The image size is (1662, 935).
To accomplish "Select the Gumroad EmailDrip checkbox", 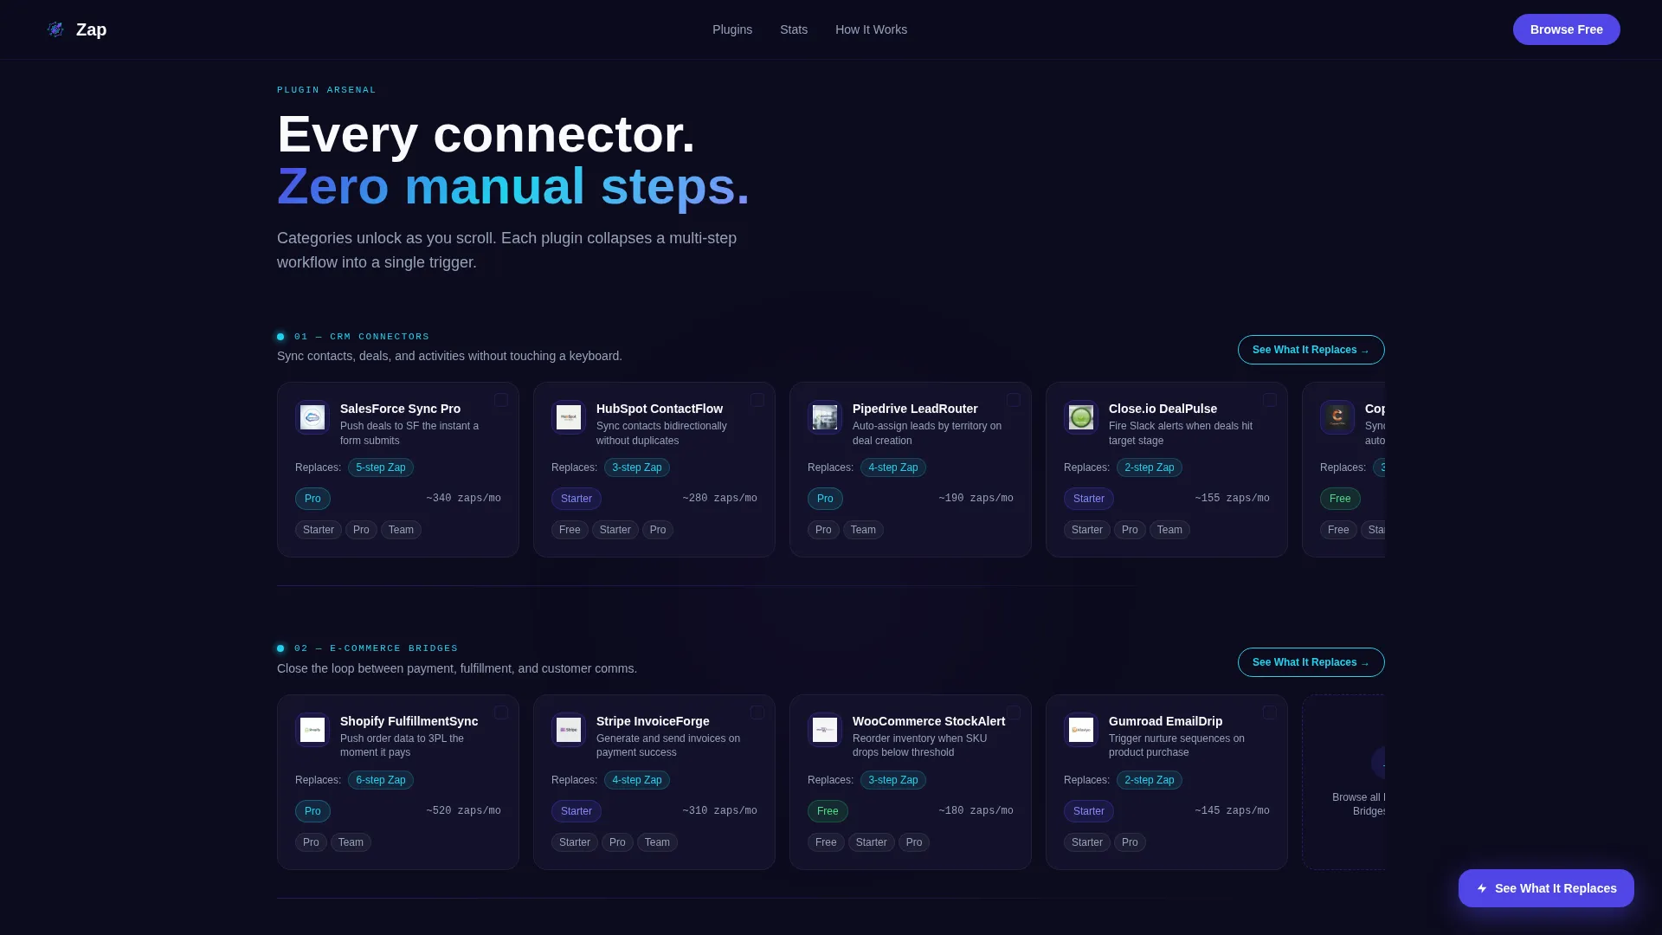I will click(1270, 713).
